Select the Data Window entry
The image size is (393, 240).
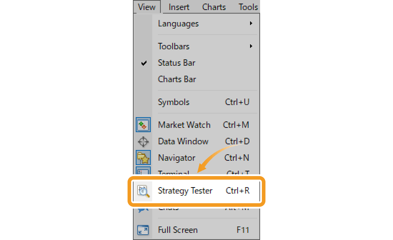[x=183, y=141]
